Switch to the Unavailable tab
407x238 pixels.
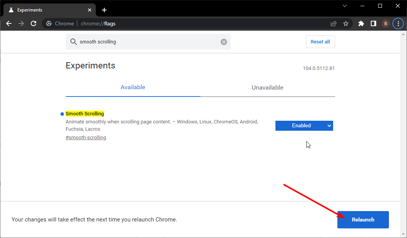(x=267, y=88)
